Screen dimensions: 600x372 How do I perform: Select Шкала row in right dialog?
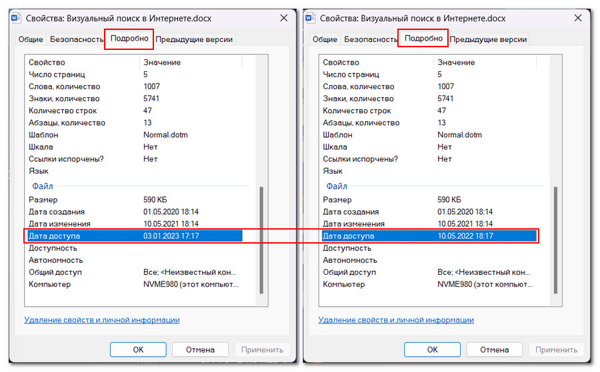pos(428,146)
